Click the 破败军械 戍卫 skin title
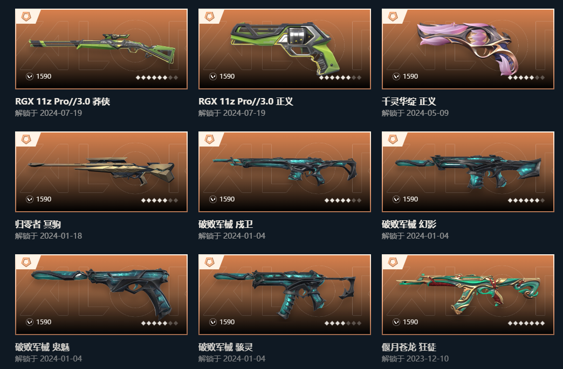Viewport: 563px width, 369px height. click(x=226, y=225)
